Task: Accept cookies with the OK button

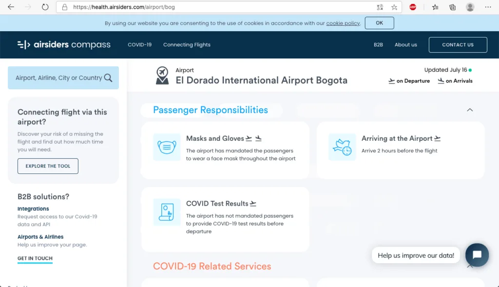Action: [x=379, y=23]
